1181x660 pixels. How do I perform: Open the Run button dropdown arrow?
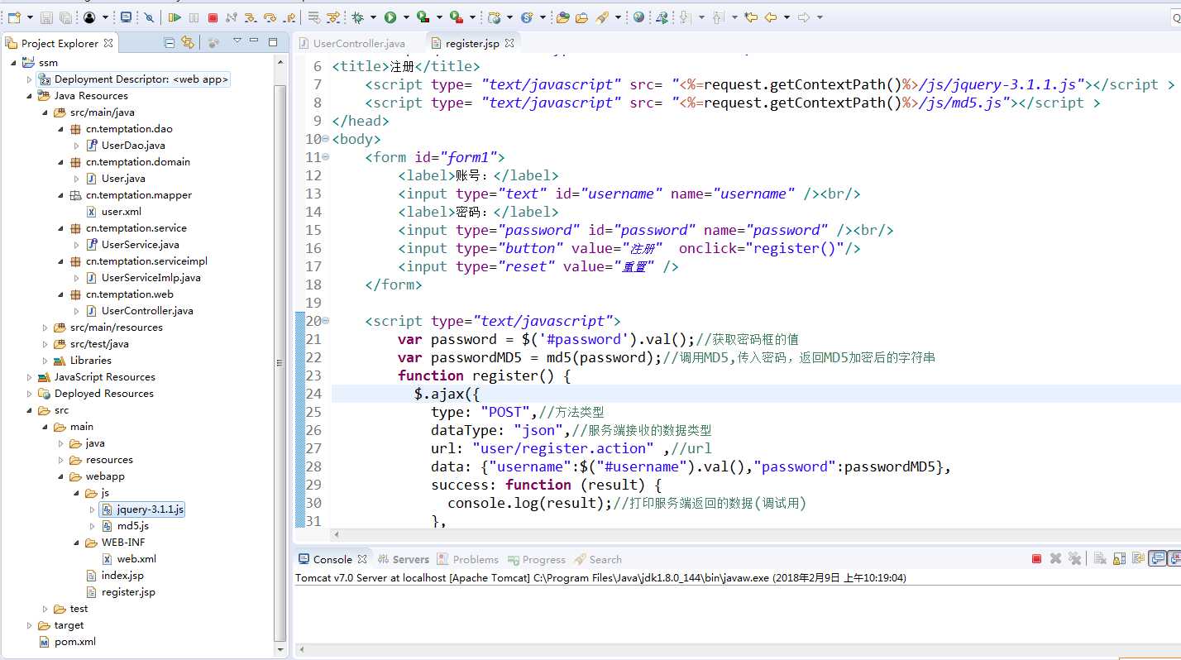click(405, 17)
